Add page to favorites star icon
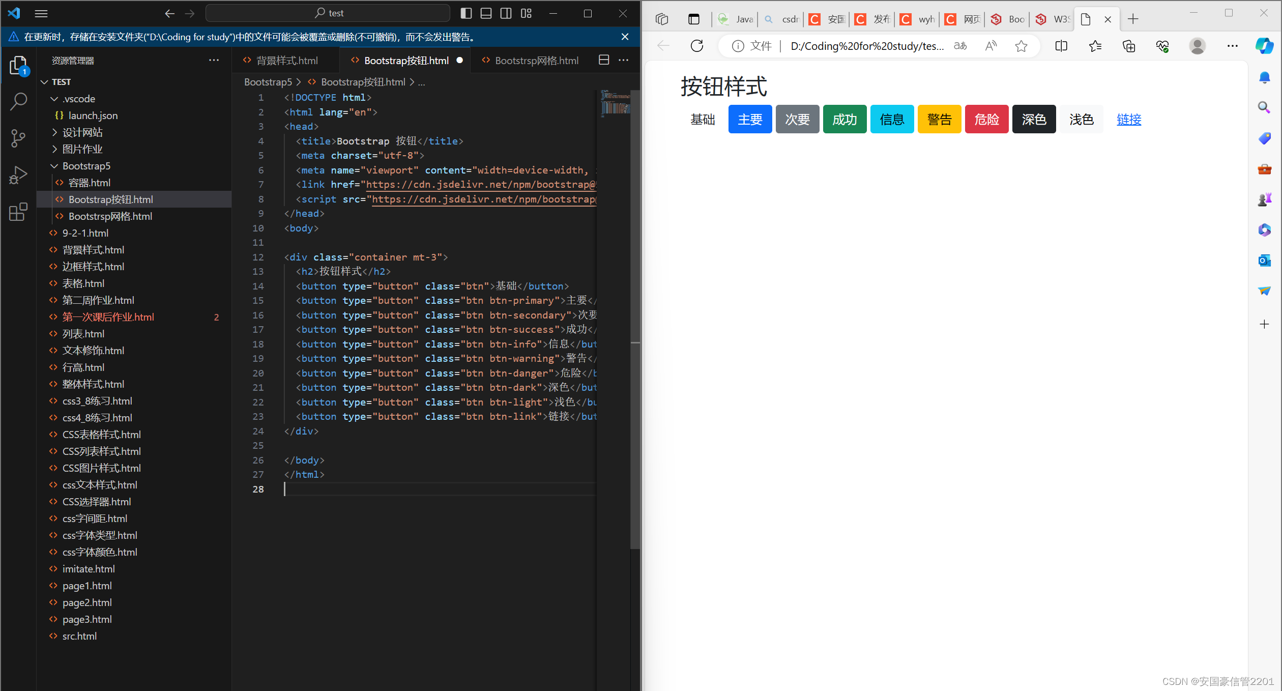This screenshot has height=691, width=1282. click(x=1021, y=46)
